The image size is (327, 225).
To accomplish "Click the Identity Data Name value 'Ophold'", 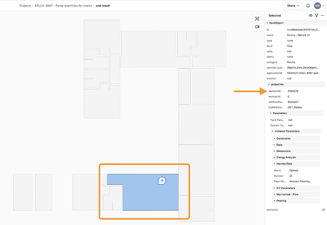I will click(294, 171).
